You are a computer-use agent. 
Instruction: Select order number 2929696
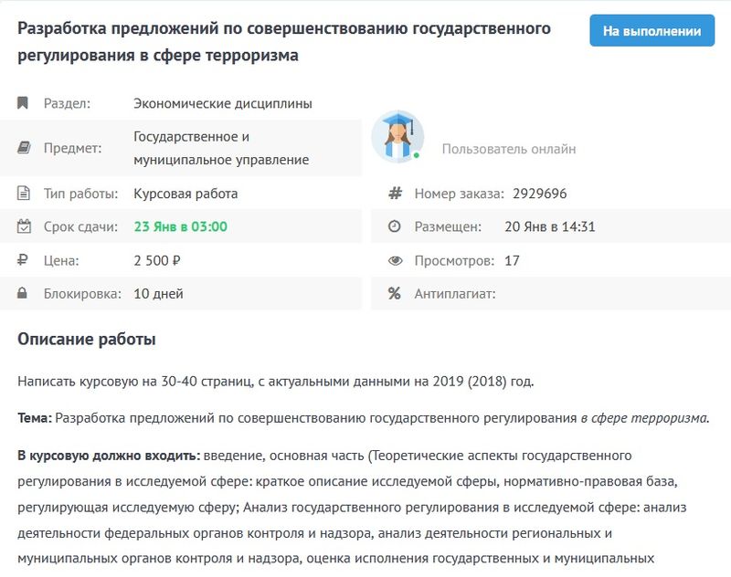pyautogui.click(x=539, y=194)
